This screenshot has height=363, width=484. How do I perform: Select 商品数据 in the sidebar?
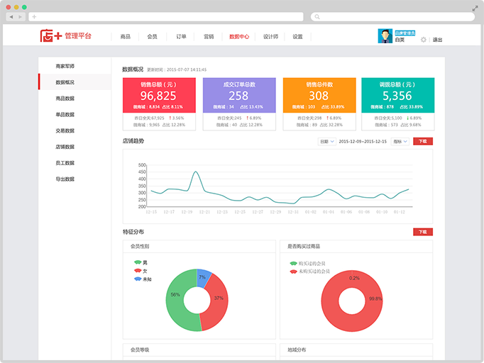click(65, 98)
